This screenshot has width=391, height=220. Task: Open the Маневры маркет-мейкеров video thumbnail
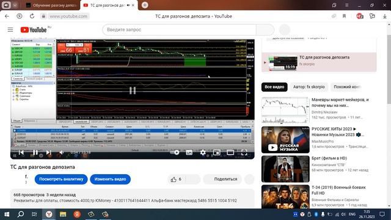point(285,111)
